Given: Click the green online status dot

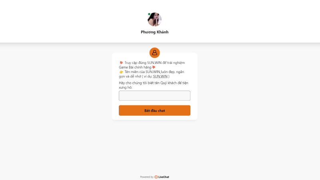Looking at the screenshot, I should [149, 14].
